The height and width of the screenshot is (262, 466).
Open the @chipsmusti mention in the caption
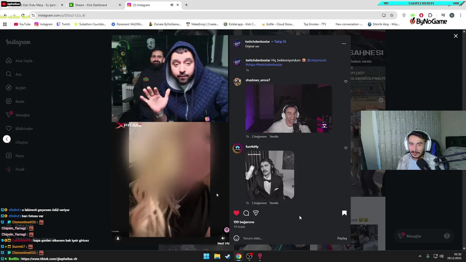click(x=317, y=60)
